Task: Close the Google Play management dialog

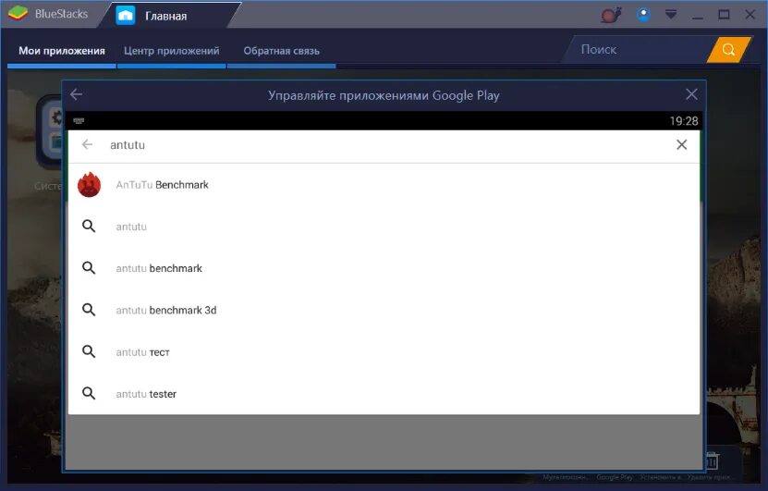Action: point(691,94)
